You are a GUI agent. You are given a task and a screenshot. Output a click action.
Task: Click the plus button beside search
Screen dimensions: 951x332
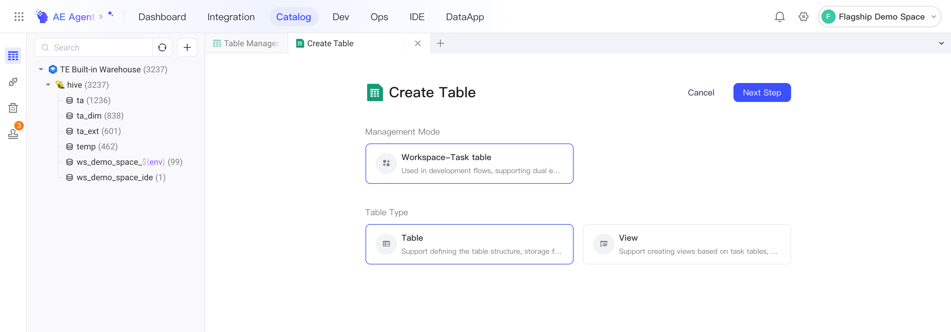point(187,47)
